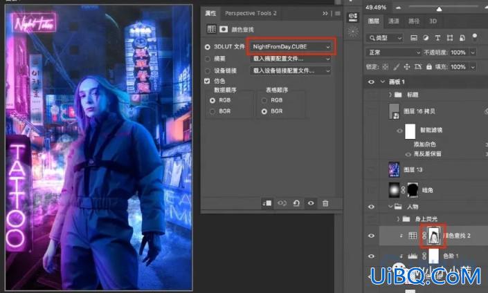Click the zoom out mountain icon in Navigator
Image resolution: width=488 pixels, height=293 pixels.
click(x=399, y=8)
